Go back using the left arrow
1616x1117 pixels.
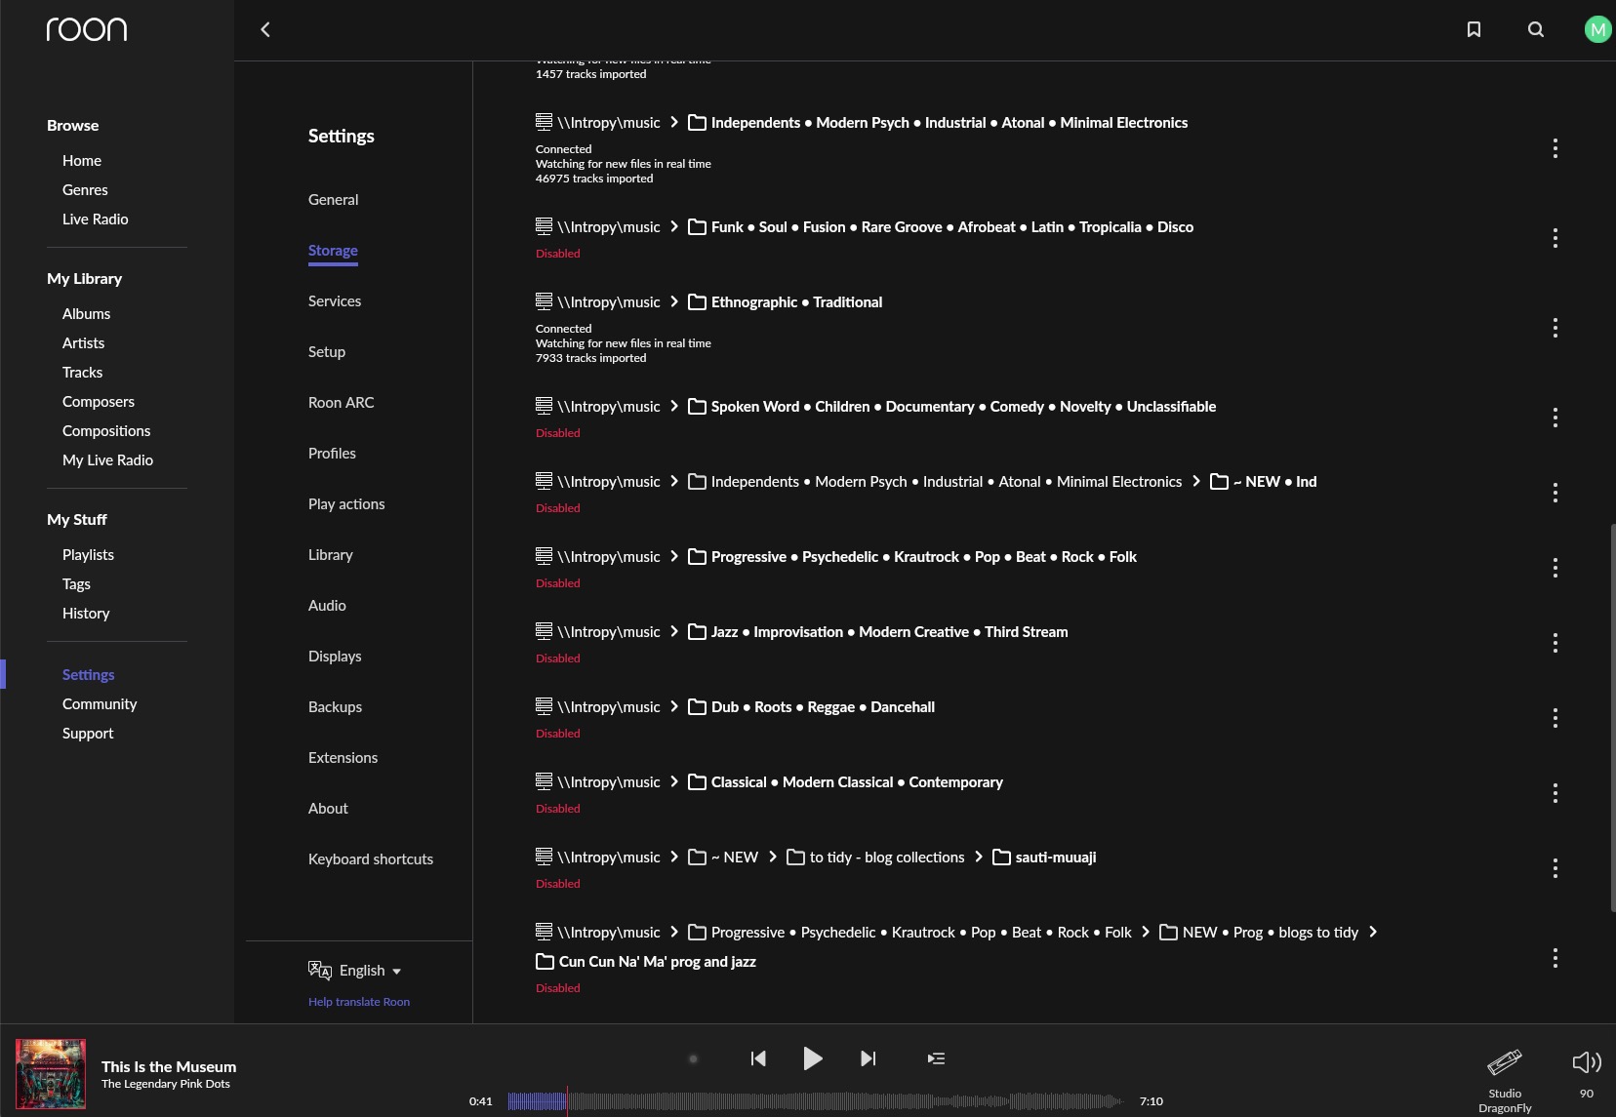pos(265,29)
